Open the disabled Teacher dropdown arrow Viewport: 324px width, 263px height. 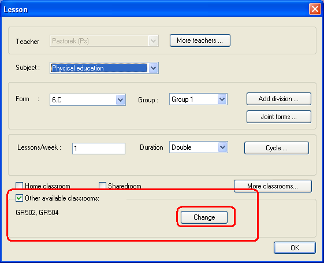[153, 40]
